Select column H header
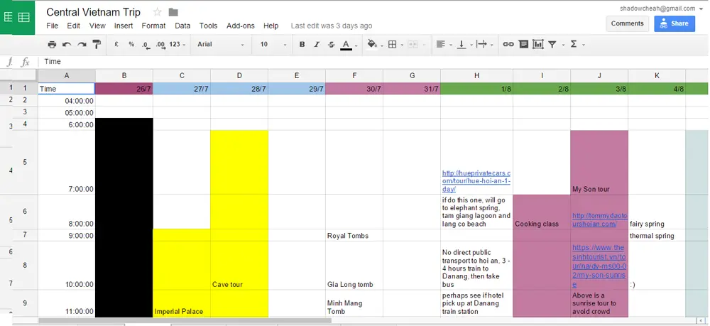The height and width of the screenshot is (326, 710). tap(476, 75)
